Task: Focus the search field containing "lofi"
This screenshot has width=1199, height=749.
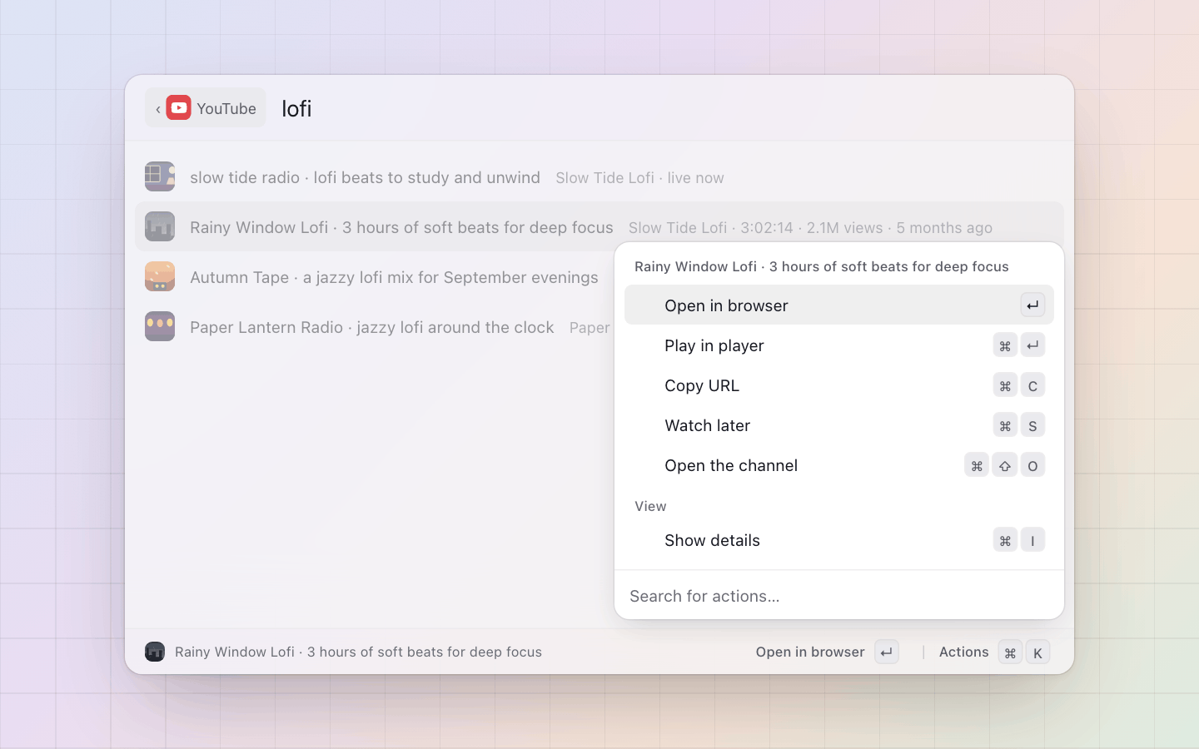Action: (666, 108)
